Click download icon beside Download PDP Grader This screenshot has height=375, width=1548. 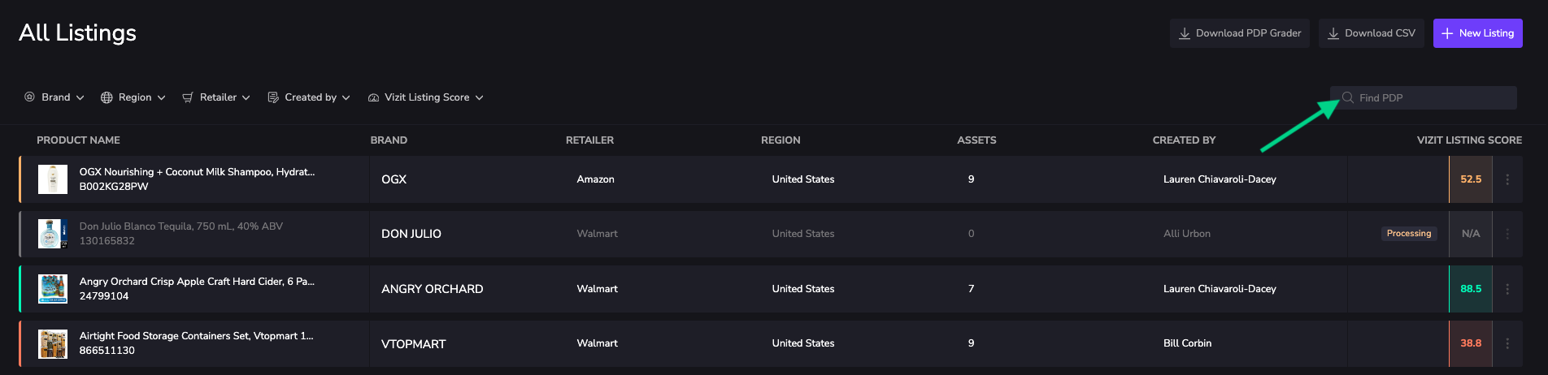pyautogui.click(x=1185, y=33)
